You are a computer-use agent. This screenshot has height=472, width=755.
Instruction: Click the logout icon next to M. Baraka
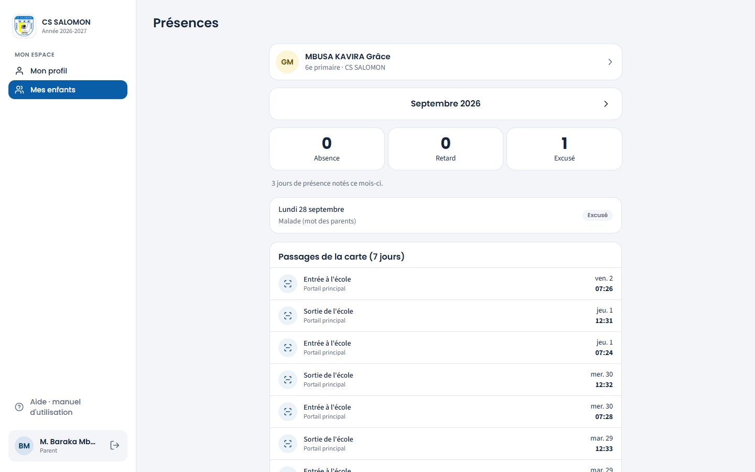click(115, 445)
